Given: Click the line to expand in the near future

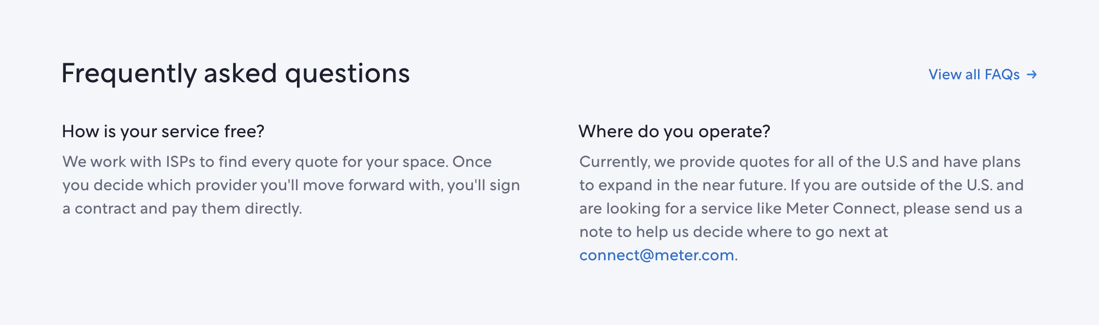Looking at the screenshot, I should point(801,185).
